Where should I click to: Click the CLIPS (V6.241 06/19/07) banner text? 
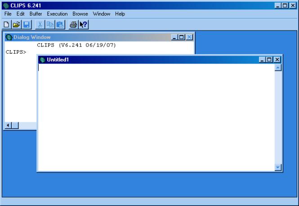coord(76,45)
